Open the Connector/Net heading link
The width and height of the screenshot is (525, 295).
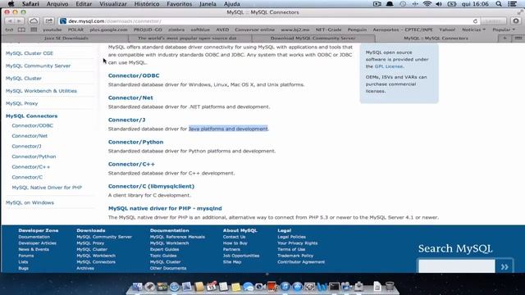click(130, 98)
